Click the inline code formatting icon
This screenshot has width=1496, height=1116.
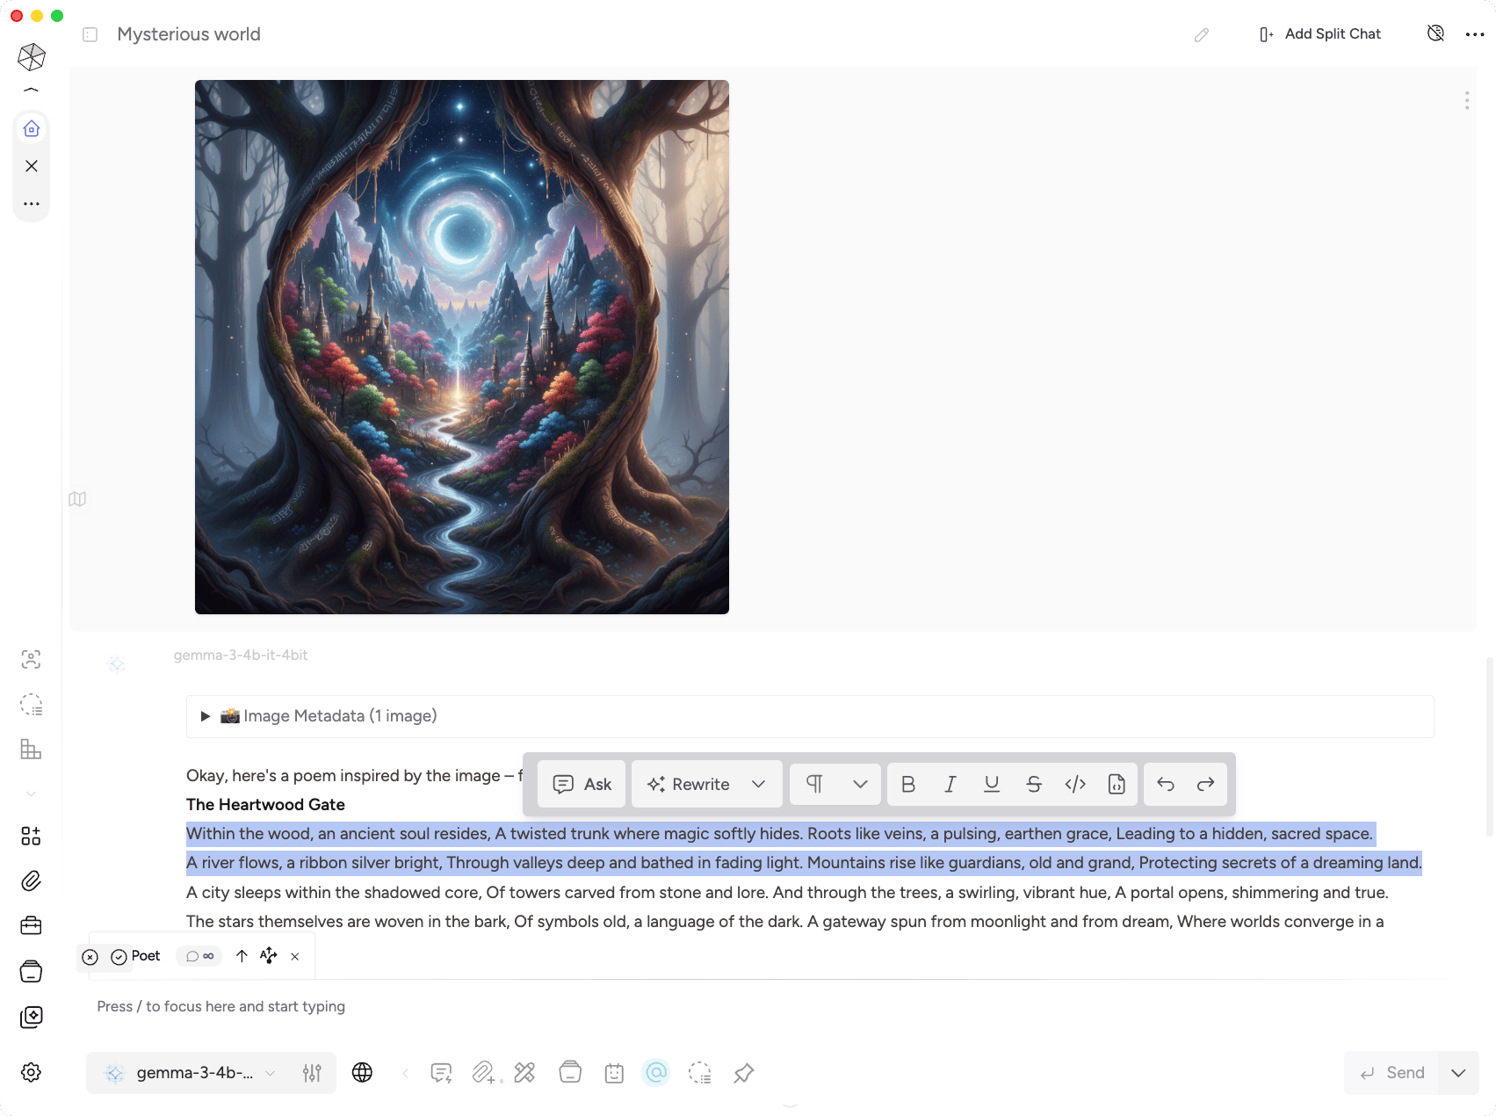tap(1075, 784)
